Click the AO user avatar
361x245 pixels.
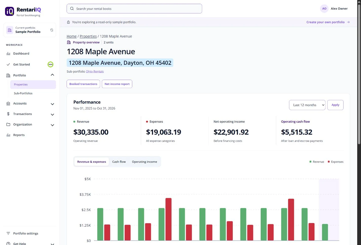point(324,9)
